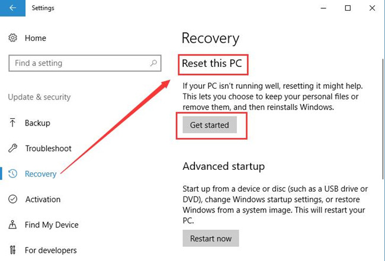Screen dimensions: 385x261
Task: Open For developers settings
Action: pyautogui.click(x=51, y=250)
